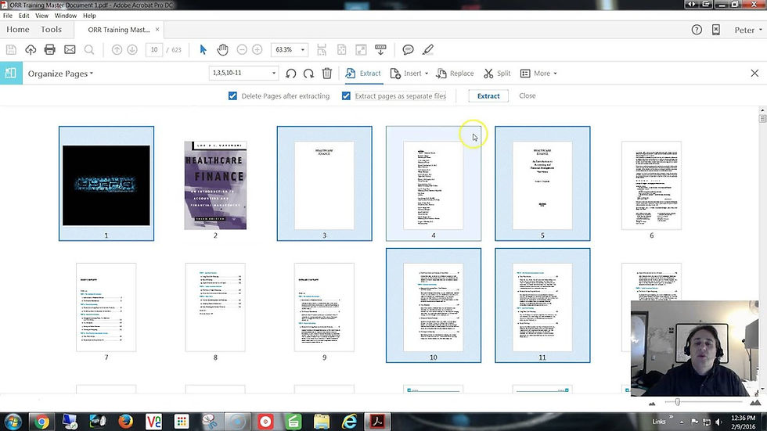Open Internet Explorer from the taskbar
Image resolution: width=767 pixels, height=431 pixels.
point(349,422)
